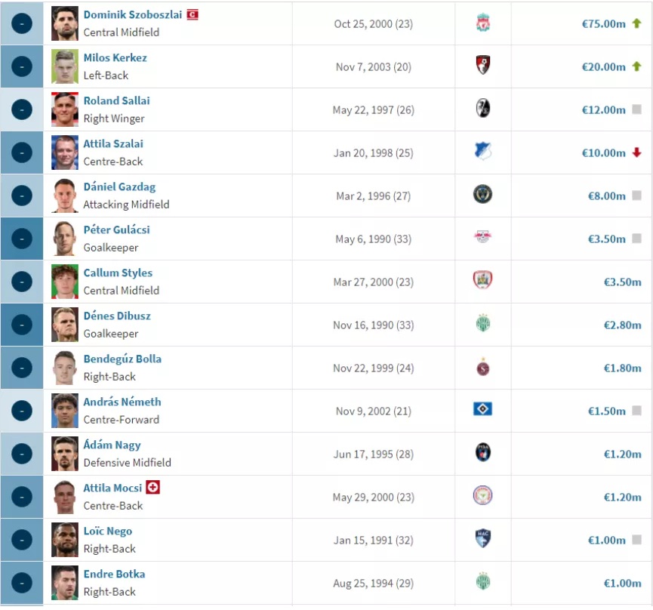Click Liverpool club crest in Szoboszlai row
653x610 pixels.
[482, 23]
